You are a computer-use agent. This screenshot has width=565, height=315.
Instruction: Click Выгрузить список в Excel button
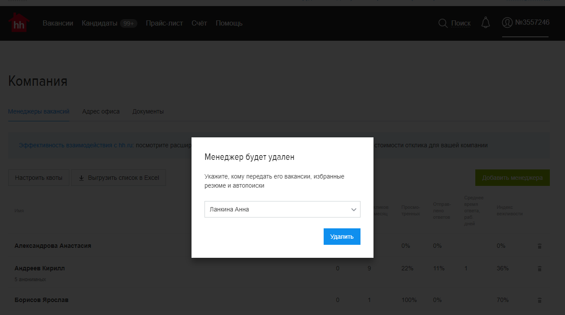coord(118,178)
